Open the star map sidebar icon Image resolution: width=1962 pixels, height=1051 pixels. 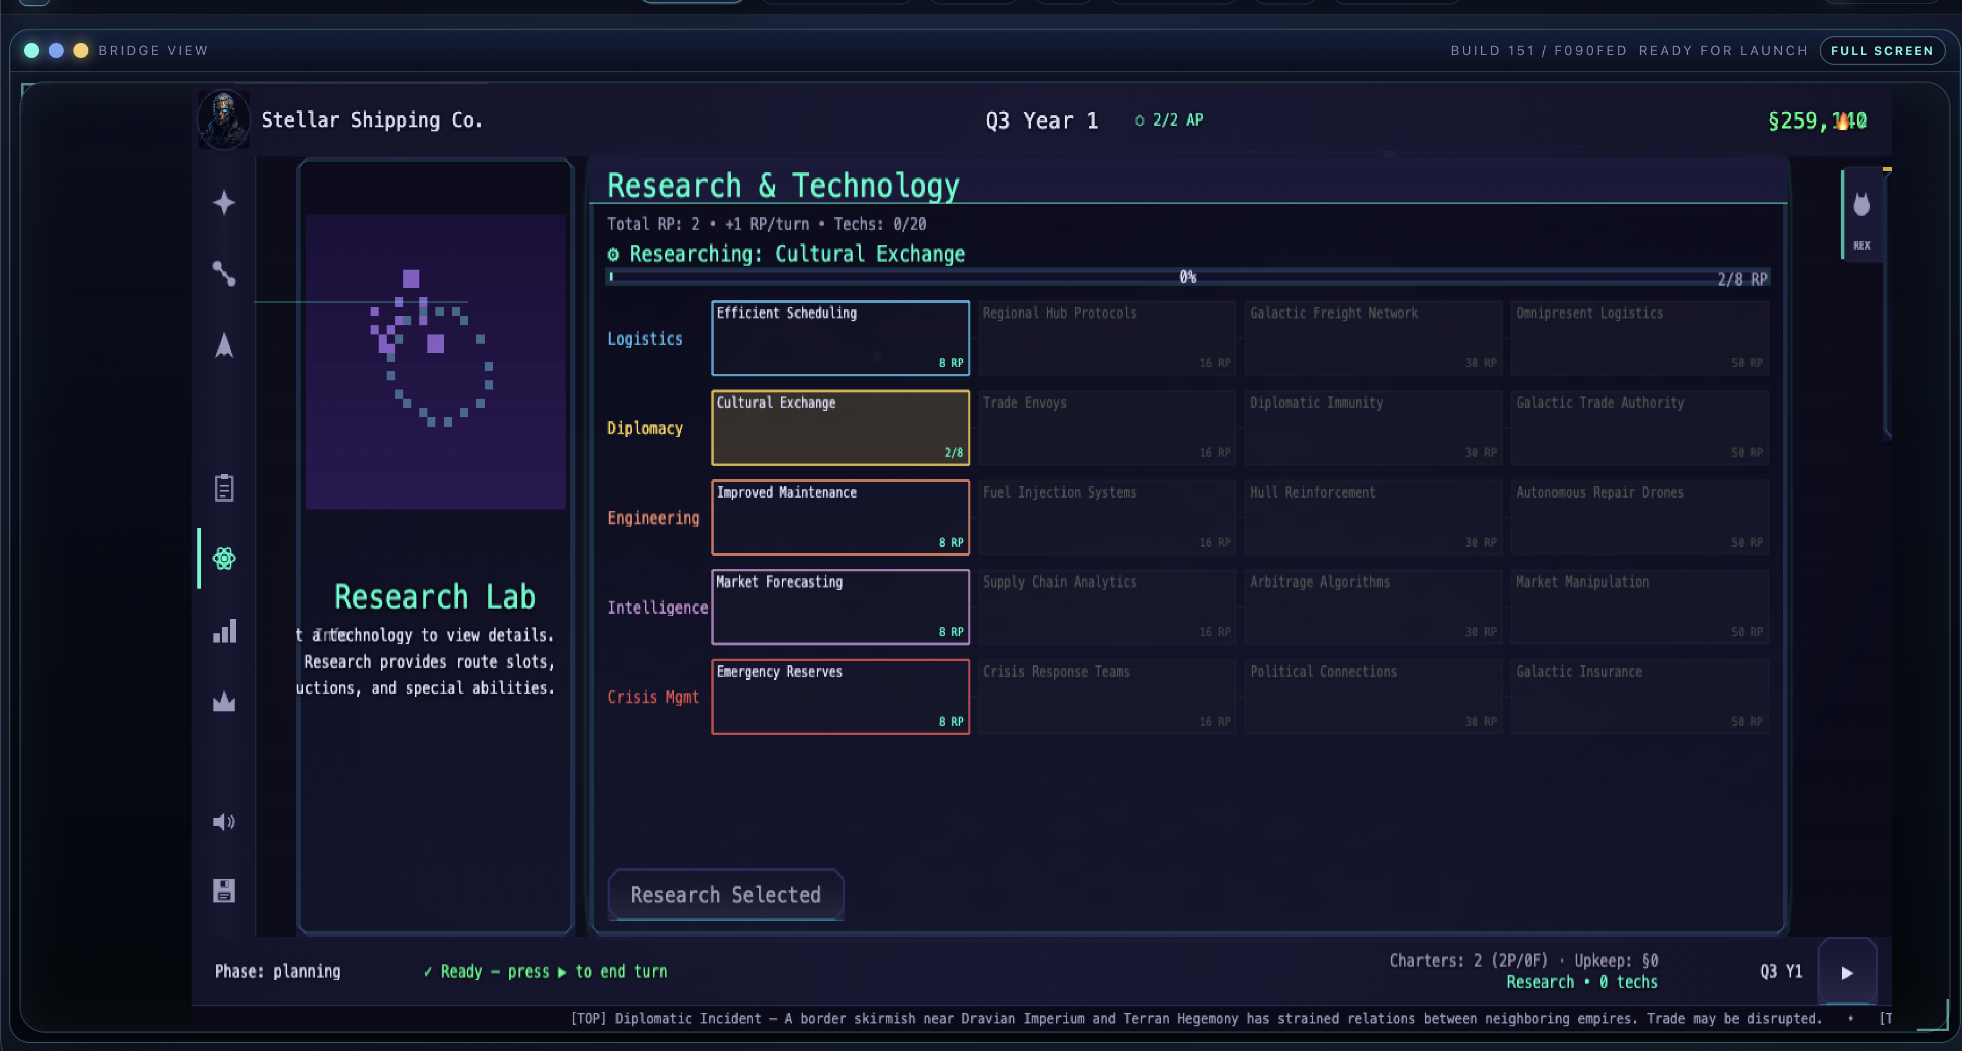pyautogui.click(x=224, y=203)
